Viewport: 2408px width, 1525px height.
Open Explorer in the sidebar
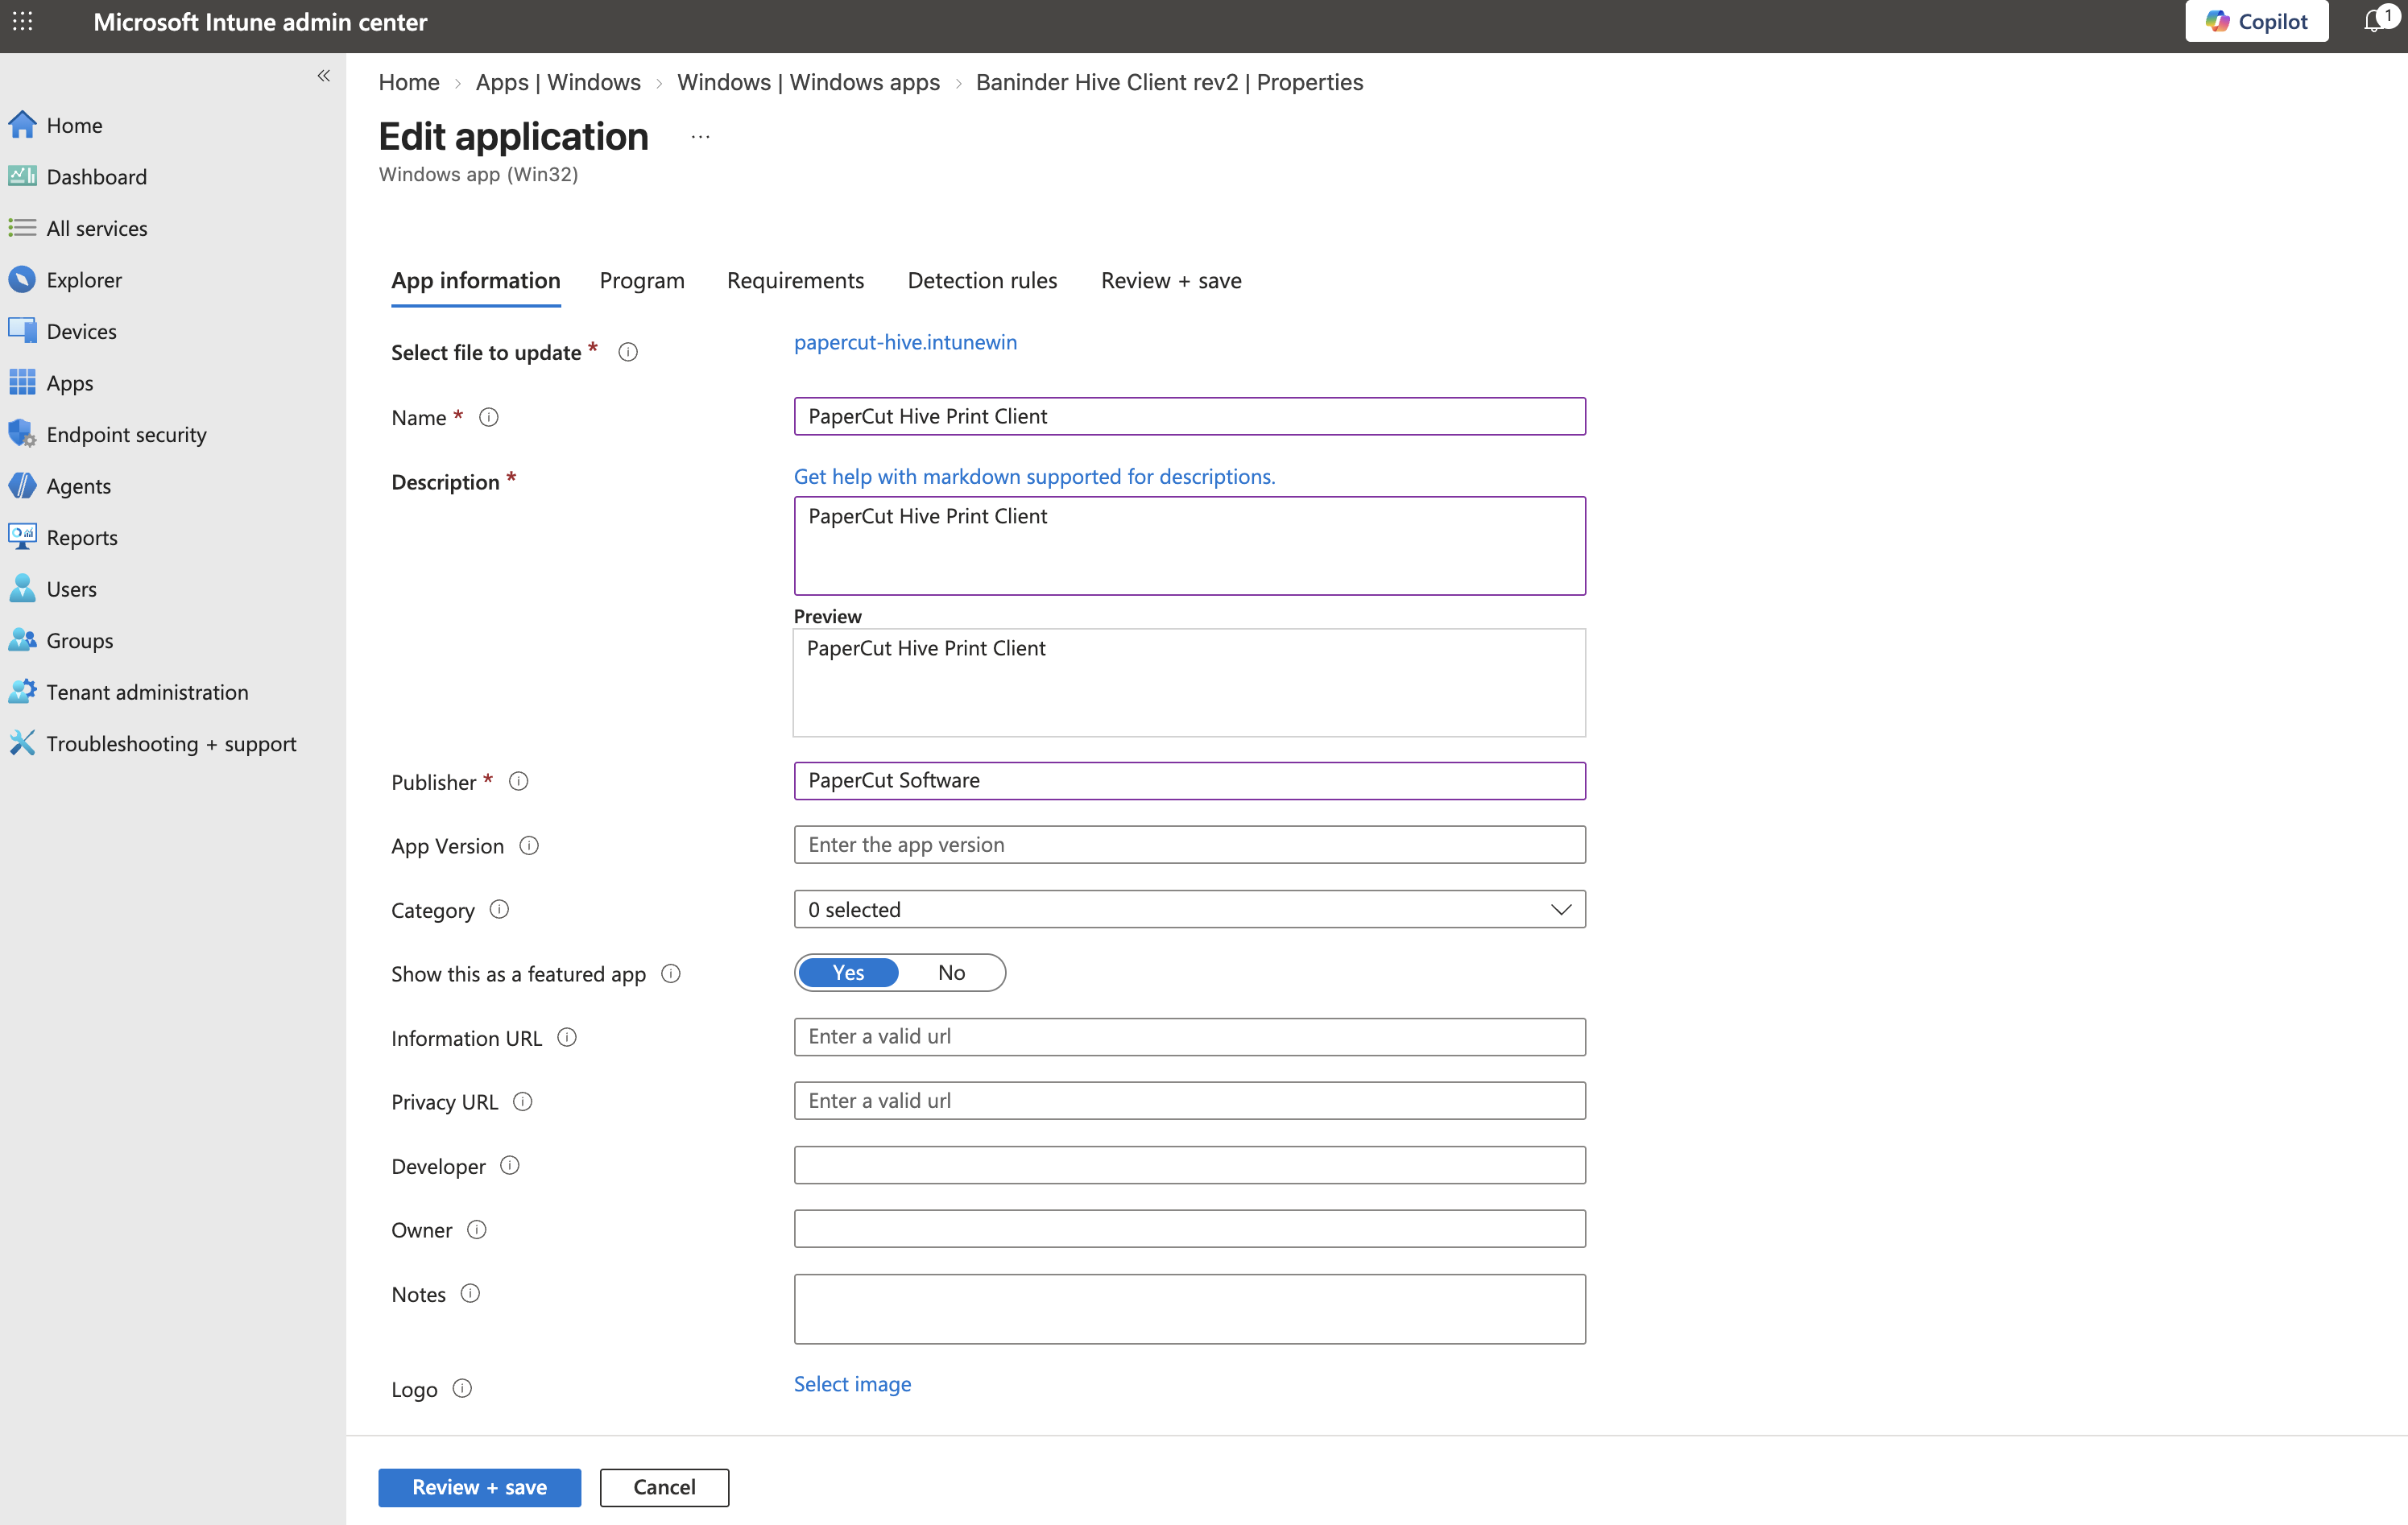[84, 280]
